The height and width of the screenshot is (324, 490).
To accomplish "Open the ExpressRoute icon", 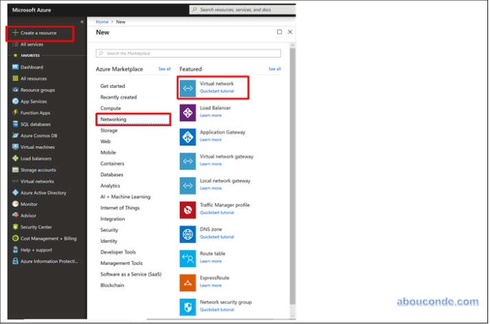I will (x=188, y=282).
